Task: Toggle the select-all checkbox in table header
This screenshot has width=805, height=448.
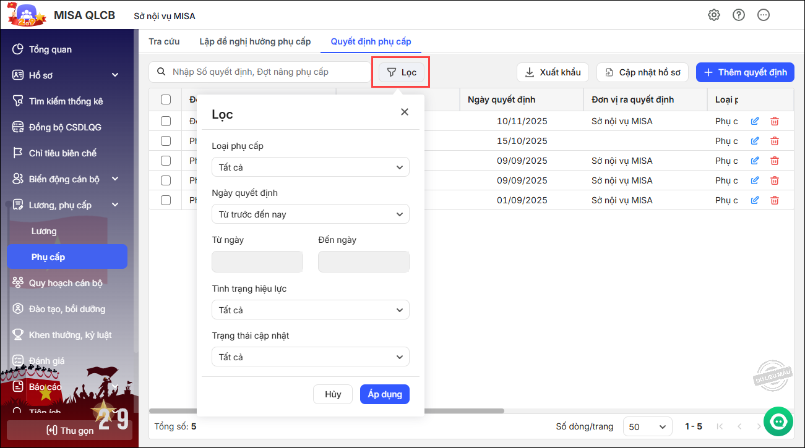Action: (x=166, y=99)
